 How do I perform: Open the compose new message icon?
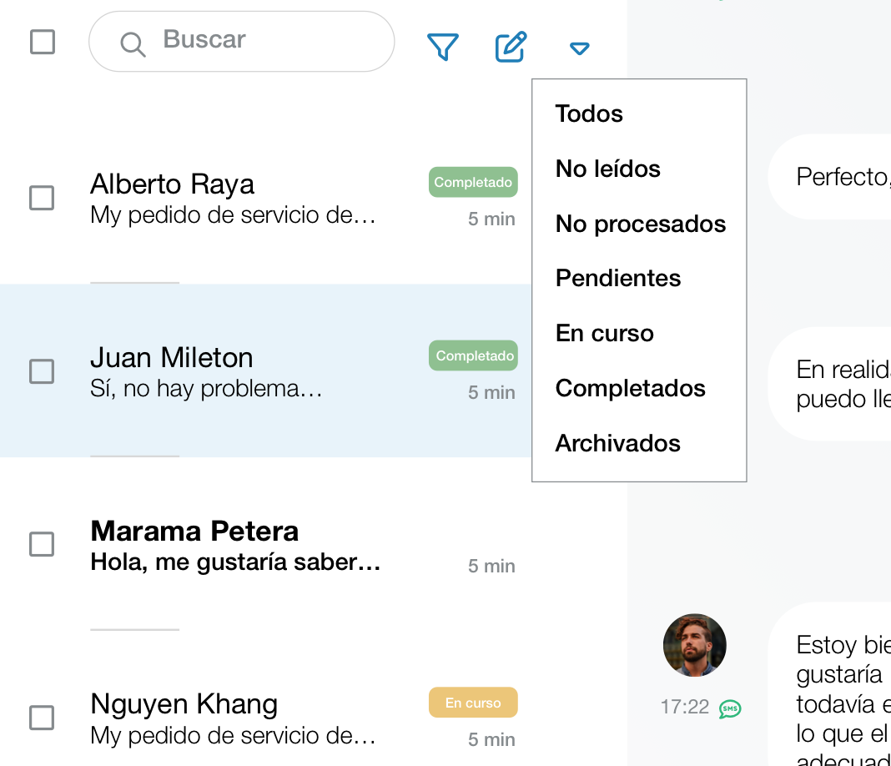coord(511,48)
